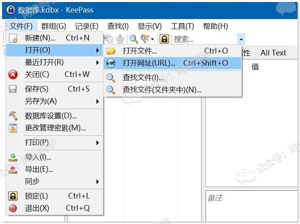The height and width of the screenshot is (224, 300).
Task: Click the toolbar search magnifier icon
Action: [x=133, y=39]
